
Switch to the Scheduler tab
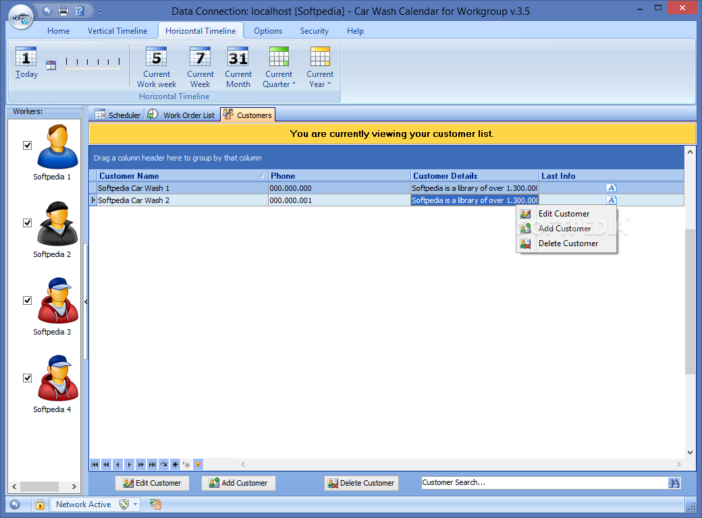pyautogui.click(x=117, y=115)
